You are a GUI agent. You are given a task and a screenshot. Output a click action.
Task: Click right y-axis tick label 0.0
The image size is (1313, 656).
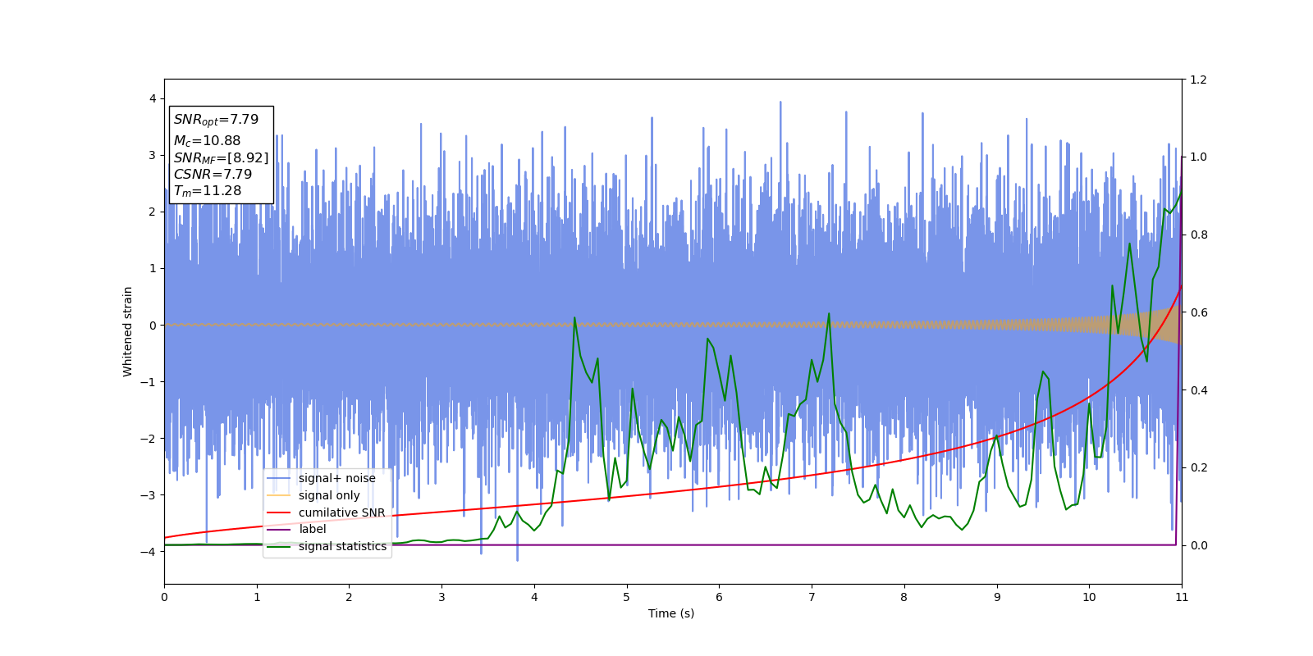(1198, 545)
